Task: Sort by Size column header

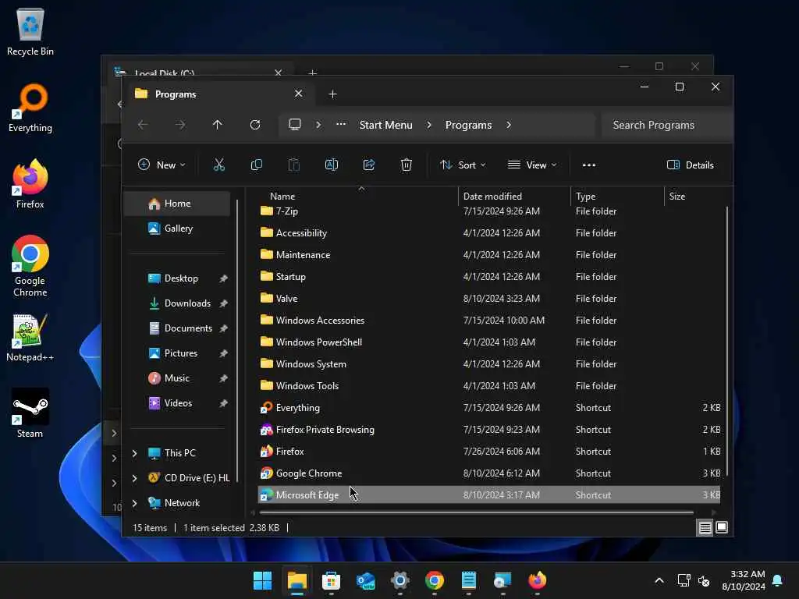Action: (676, 196)
